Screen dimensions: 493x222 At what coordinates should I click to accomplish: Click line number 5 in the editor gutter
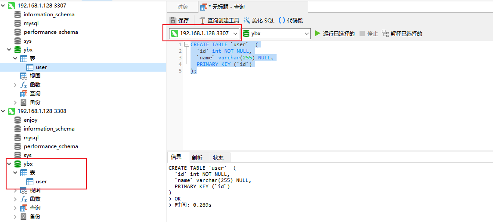(x=180, y=71)
